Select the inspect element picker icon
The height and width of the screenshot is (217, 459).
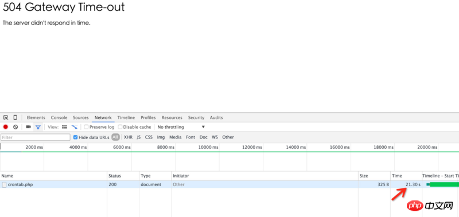tap(6, 118)
